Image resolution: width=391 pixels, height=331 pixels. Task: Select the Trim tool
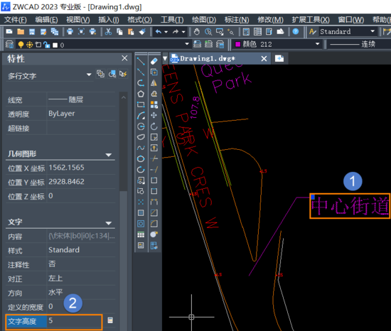(x=154, y=158)
